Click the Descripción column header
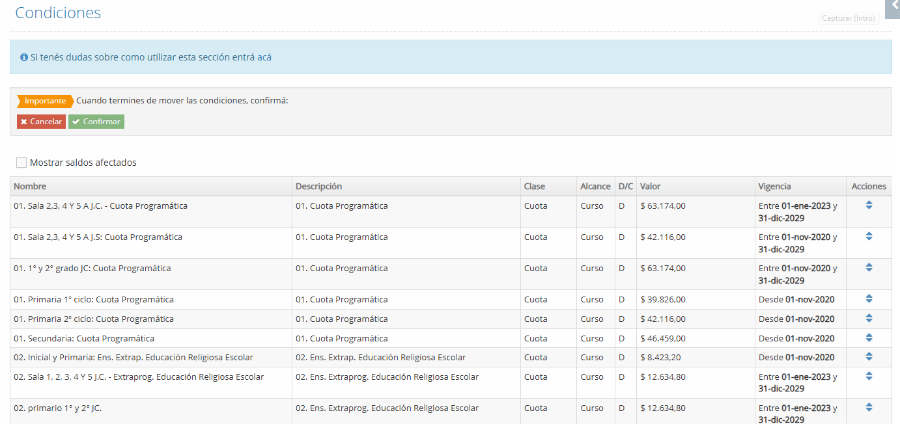This screenshot has width=900, height=424. click(x=318, y=187)
